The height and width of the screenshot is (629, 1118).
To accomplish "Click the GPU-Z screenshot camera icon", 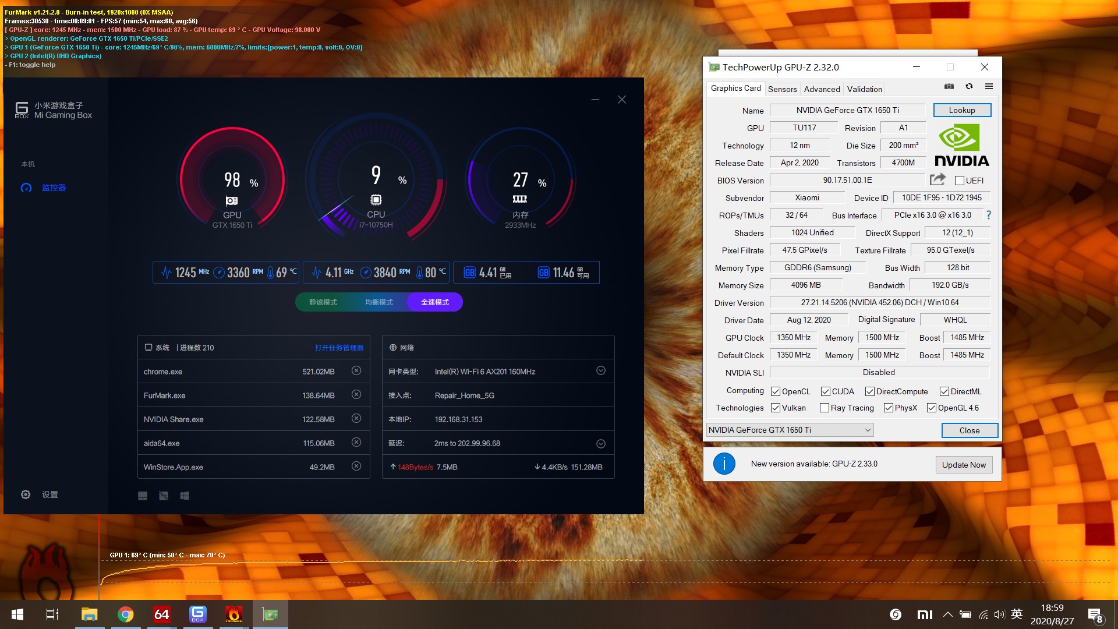I will click(x=949, y=86).
